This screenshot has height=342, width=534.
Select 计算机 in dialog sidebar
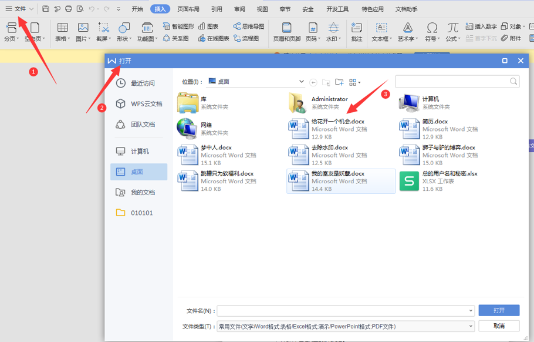tap(138, 151)
